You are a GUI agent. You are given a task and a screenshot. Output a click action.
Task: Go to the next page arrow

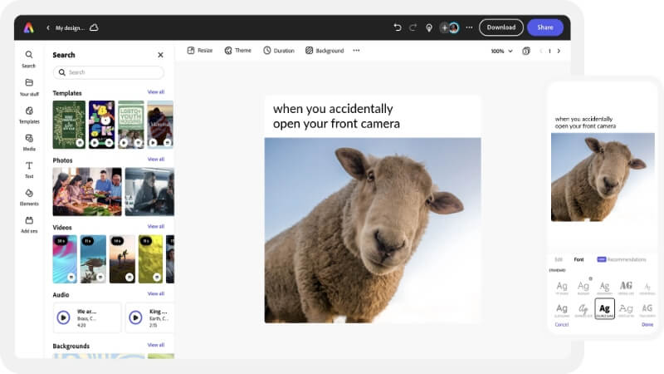click(x=559, y=51)
